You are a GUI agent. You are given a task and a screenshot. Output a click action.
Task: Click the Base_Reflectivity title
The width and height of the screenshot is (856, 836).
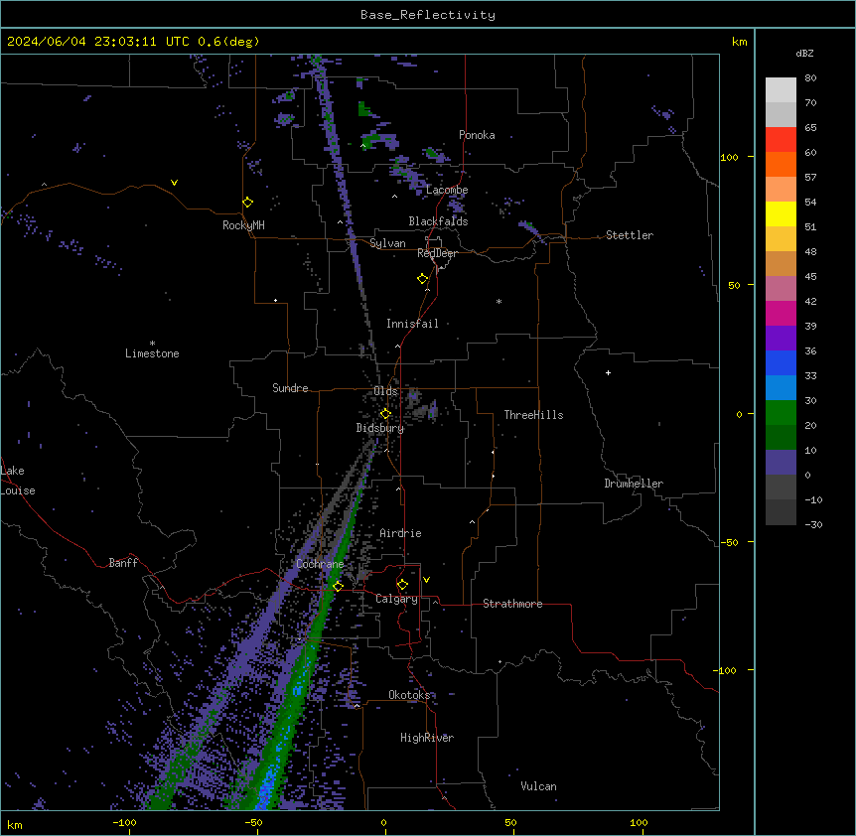coord(428,15)
